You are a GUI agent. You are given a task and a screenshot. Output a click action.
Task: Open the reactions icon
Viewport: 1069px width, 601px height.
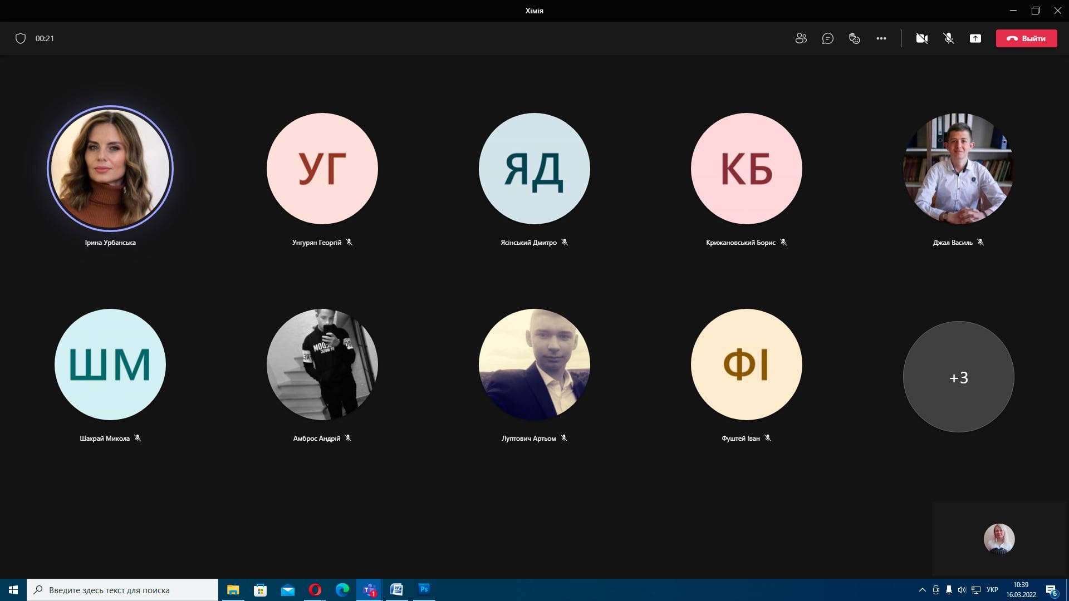click(854, 38)
